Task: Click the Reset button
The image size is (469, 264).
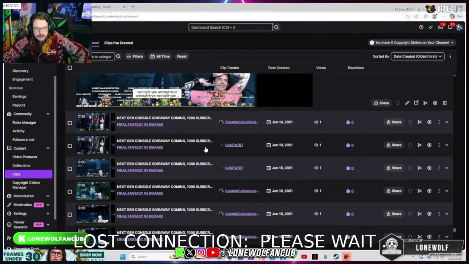Action: click(x=182, y=56)
